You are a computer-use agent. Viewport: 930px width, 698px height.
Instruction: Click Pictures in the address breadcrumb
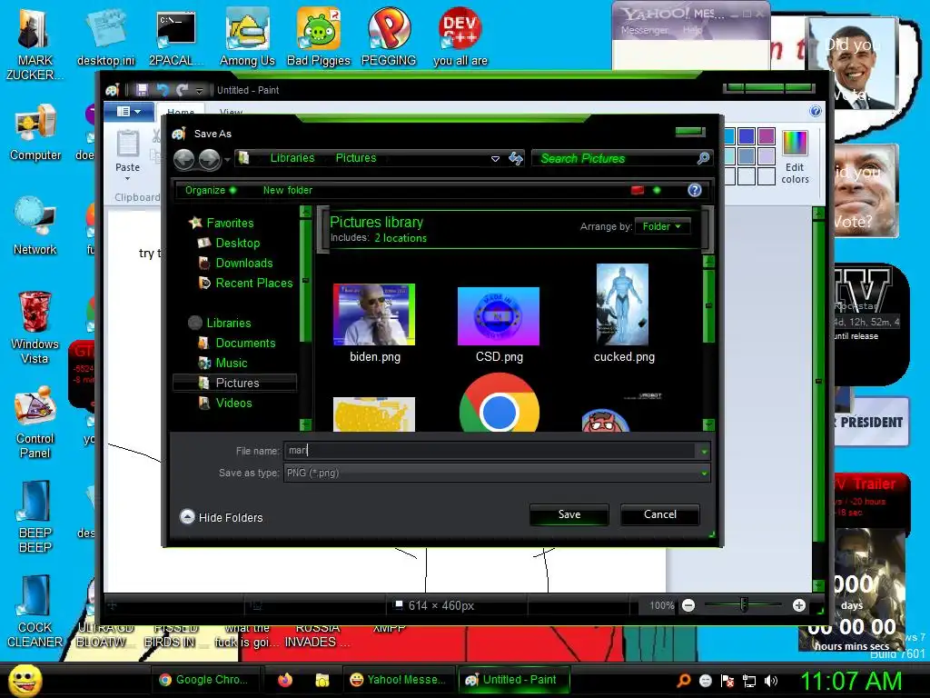click(356, 158)
